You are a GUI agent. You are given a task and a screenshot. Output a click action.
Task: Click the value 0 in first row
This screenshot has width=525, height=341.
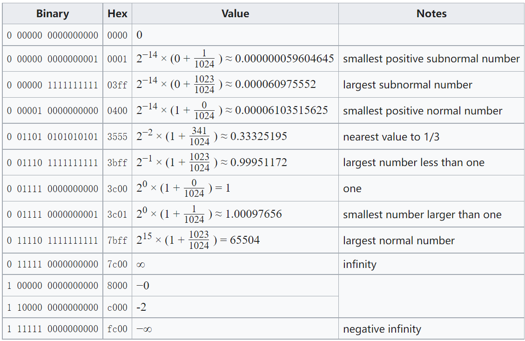tap(139, 35)
